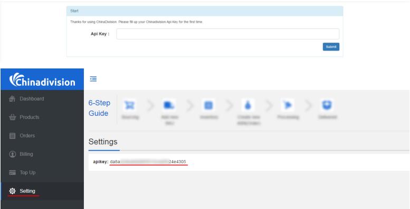Open the Inventory step icon
Screen dimensions: 410x209
point(208,105)
